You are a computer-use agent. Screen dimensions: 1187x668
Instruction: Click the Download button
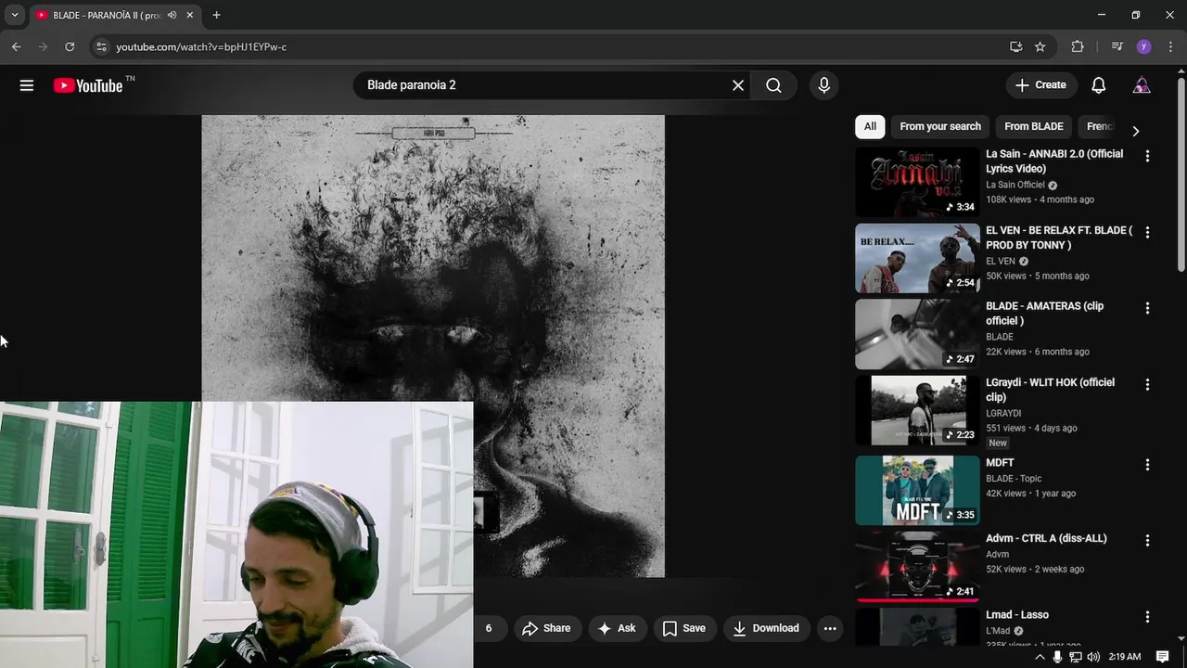[766, 628]
